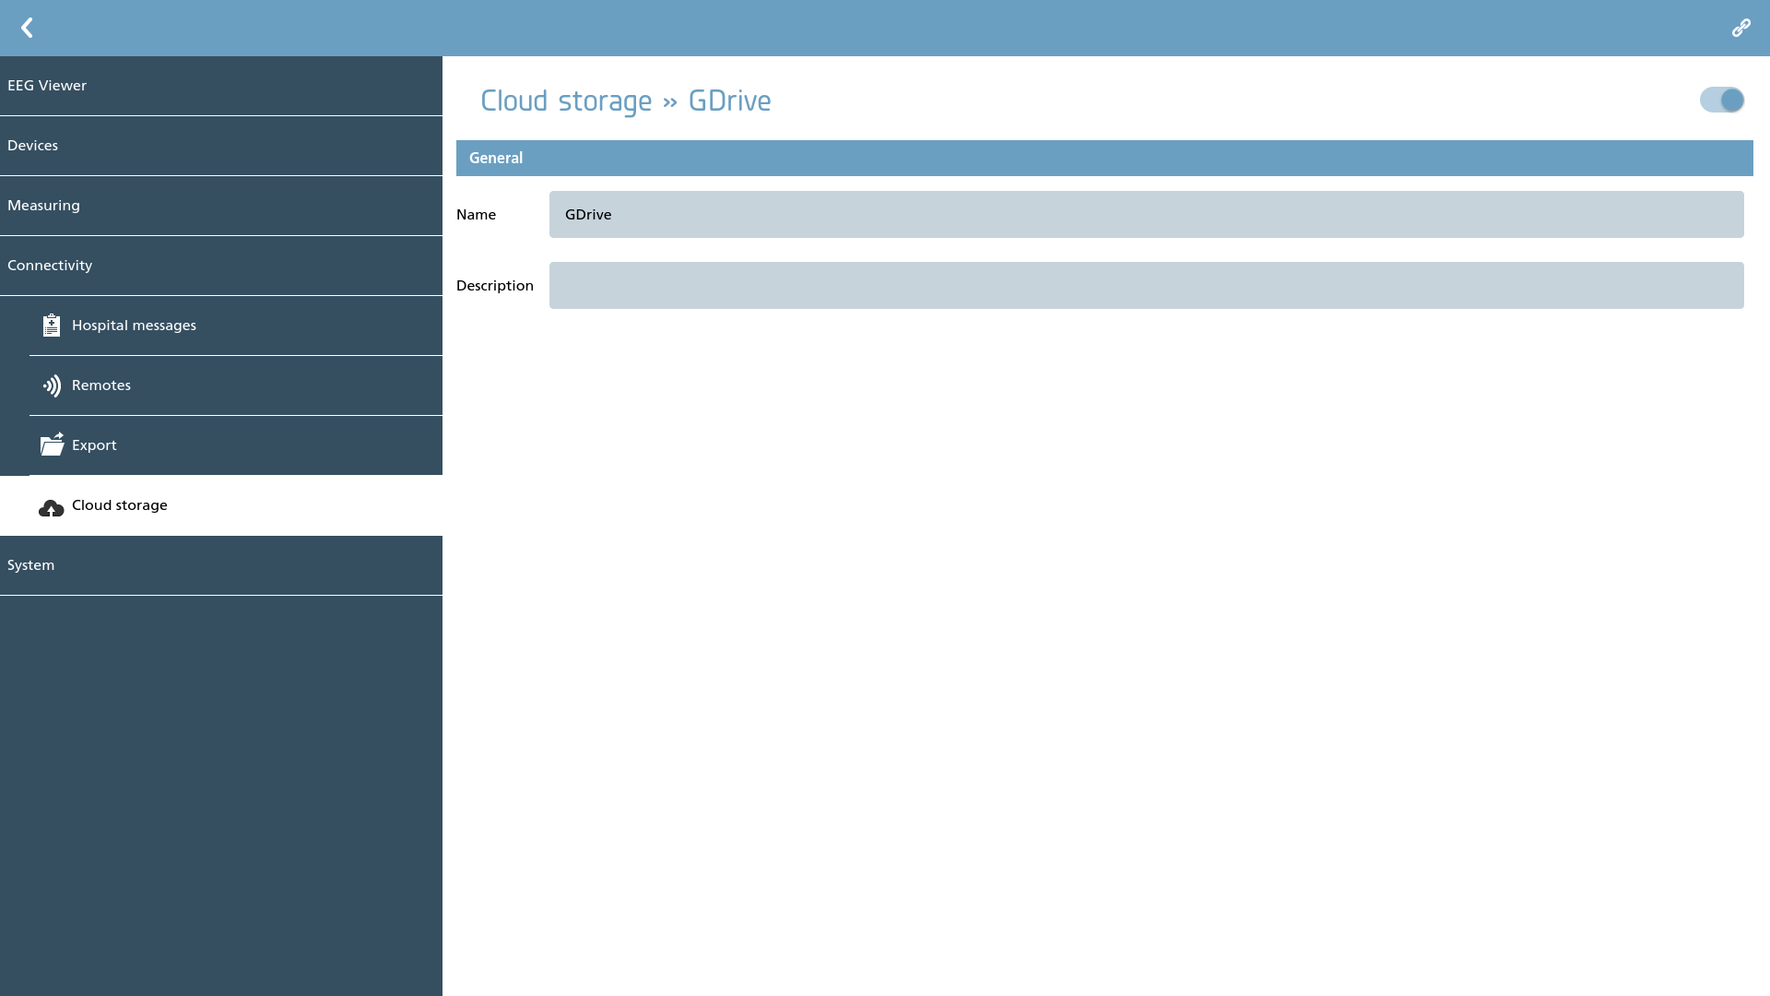The image size is (1770, 996).
Task: Click the General section header
Action: click(1104, 158)
